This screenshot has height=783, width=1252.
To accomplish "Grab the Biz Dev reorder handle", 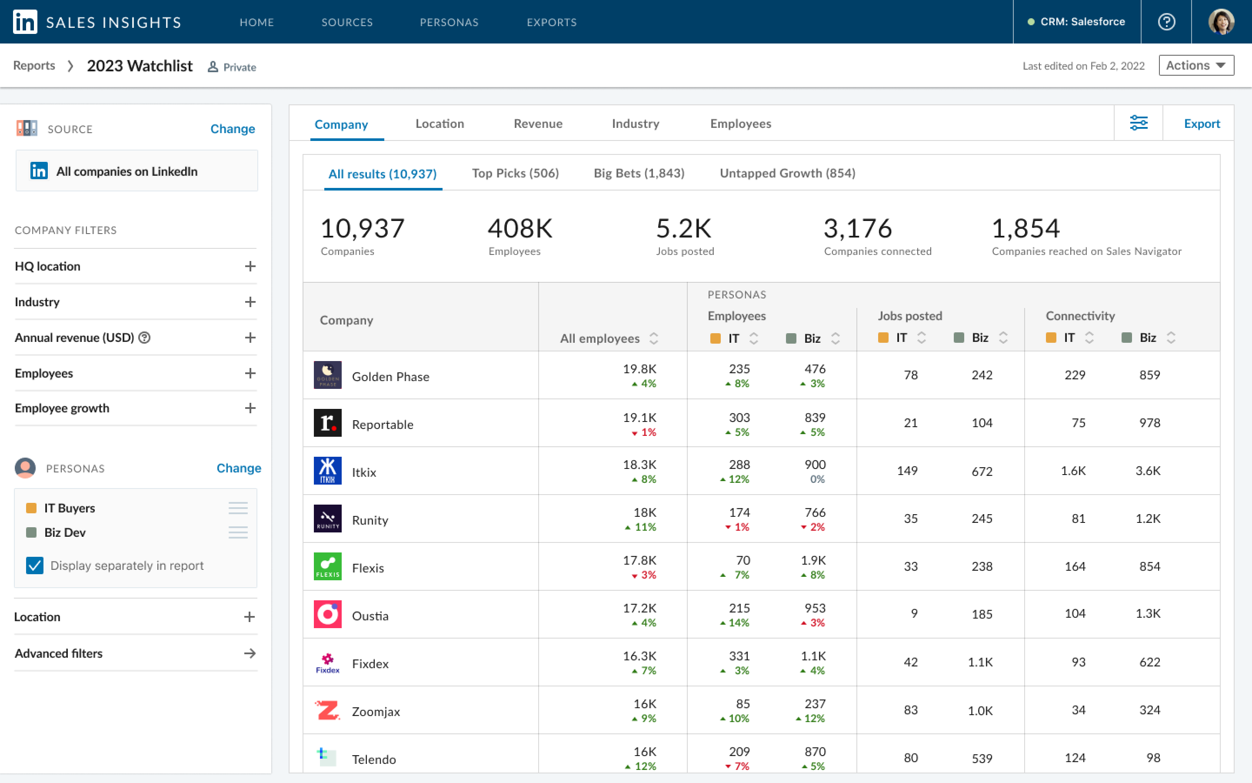I will [238, 532].
